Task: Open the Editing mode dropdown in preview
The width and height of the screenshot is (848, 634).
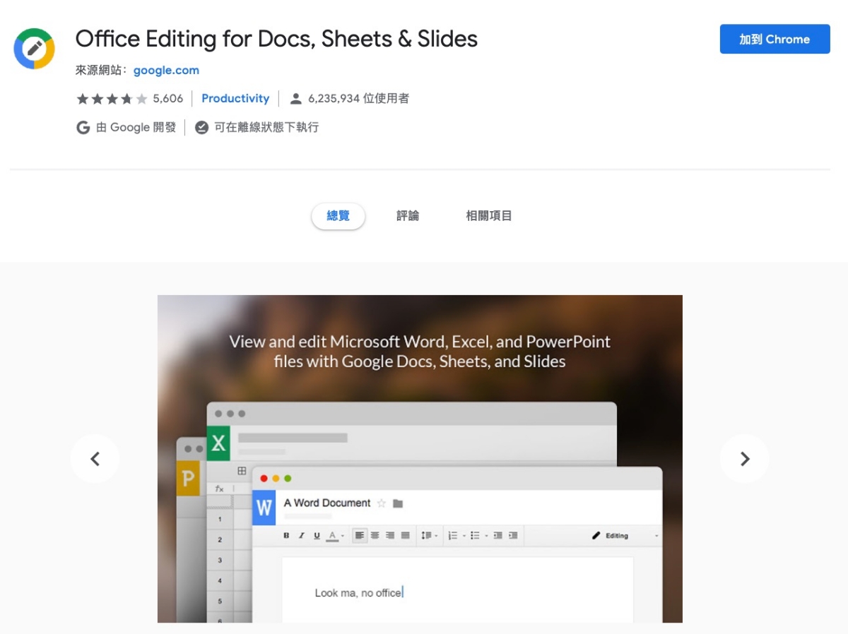Action: click(625, 536)
